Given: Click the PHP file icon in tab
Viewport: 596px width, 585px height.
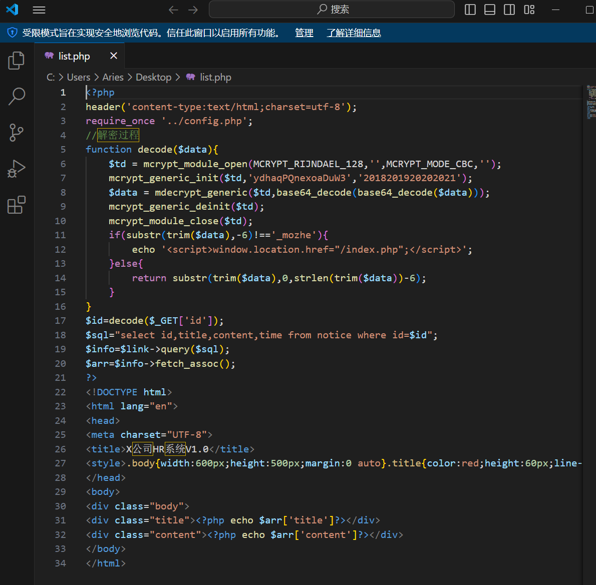Looking at the screenshot, I should pyautogui.click(x=49, y=56).
